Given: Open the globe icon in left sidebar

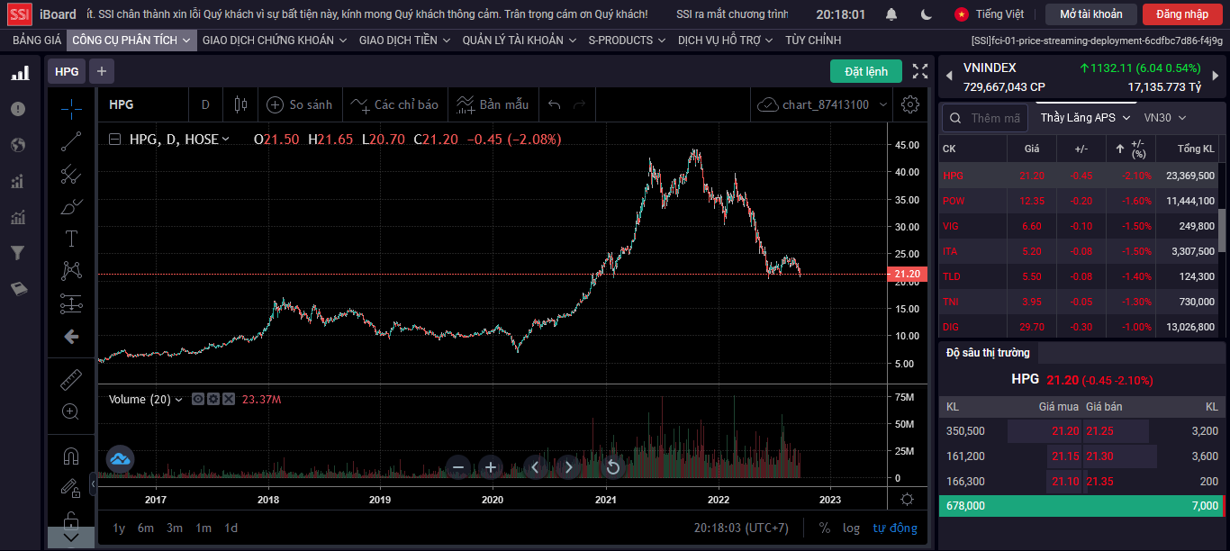Looking at the screenshot, I should 18,145.
